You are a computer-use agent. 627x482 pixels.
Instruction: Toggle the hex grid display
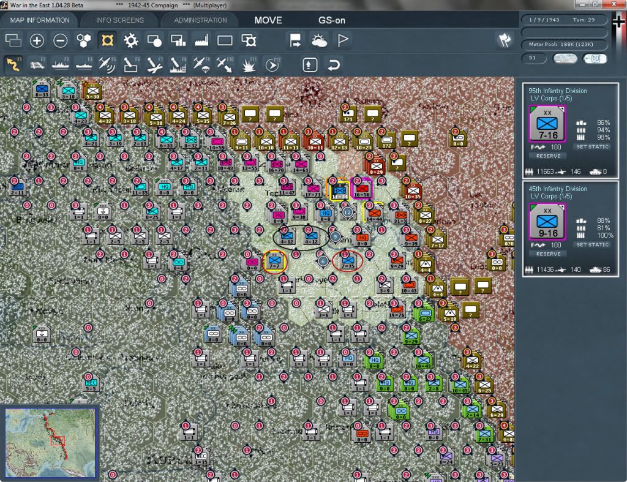point(83,40)
